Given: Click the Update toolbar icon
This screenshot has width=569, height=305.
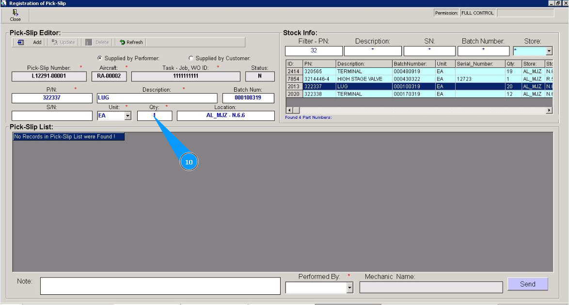Looking at the screenshot, I should (55, 42).
